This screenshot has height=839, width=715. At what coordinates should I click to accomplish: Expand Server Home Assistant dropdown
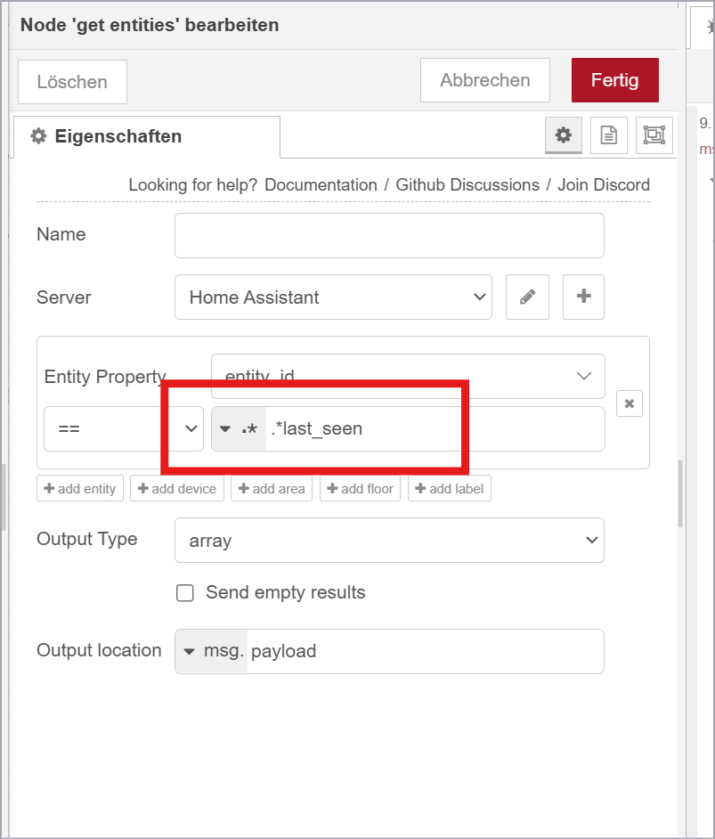[x=333, y=297]
